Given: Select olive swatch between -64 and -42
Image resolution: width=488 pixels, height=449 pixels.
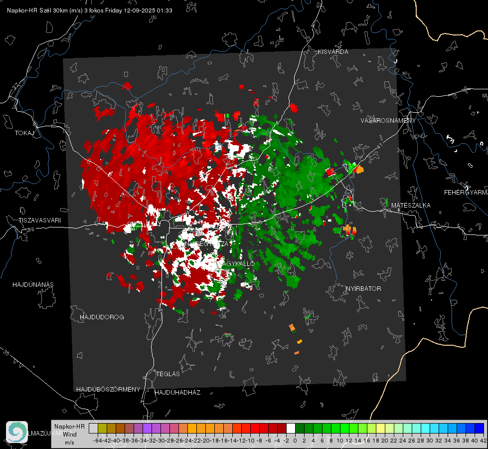Looking at the screenshot, I should pyautogui.click(x=102, y=428).
